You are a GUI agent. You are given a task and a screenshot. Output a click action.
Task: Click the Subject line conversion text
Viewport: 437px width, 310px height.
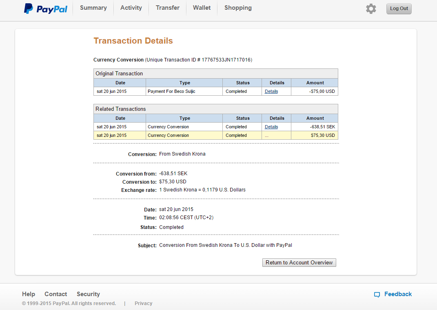pyautogui.click(x=226, y=245)
